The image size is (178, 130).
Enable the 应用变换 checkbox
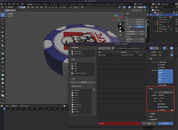coord(158,110)
